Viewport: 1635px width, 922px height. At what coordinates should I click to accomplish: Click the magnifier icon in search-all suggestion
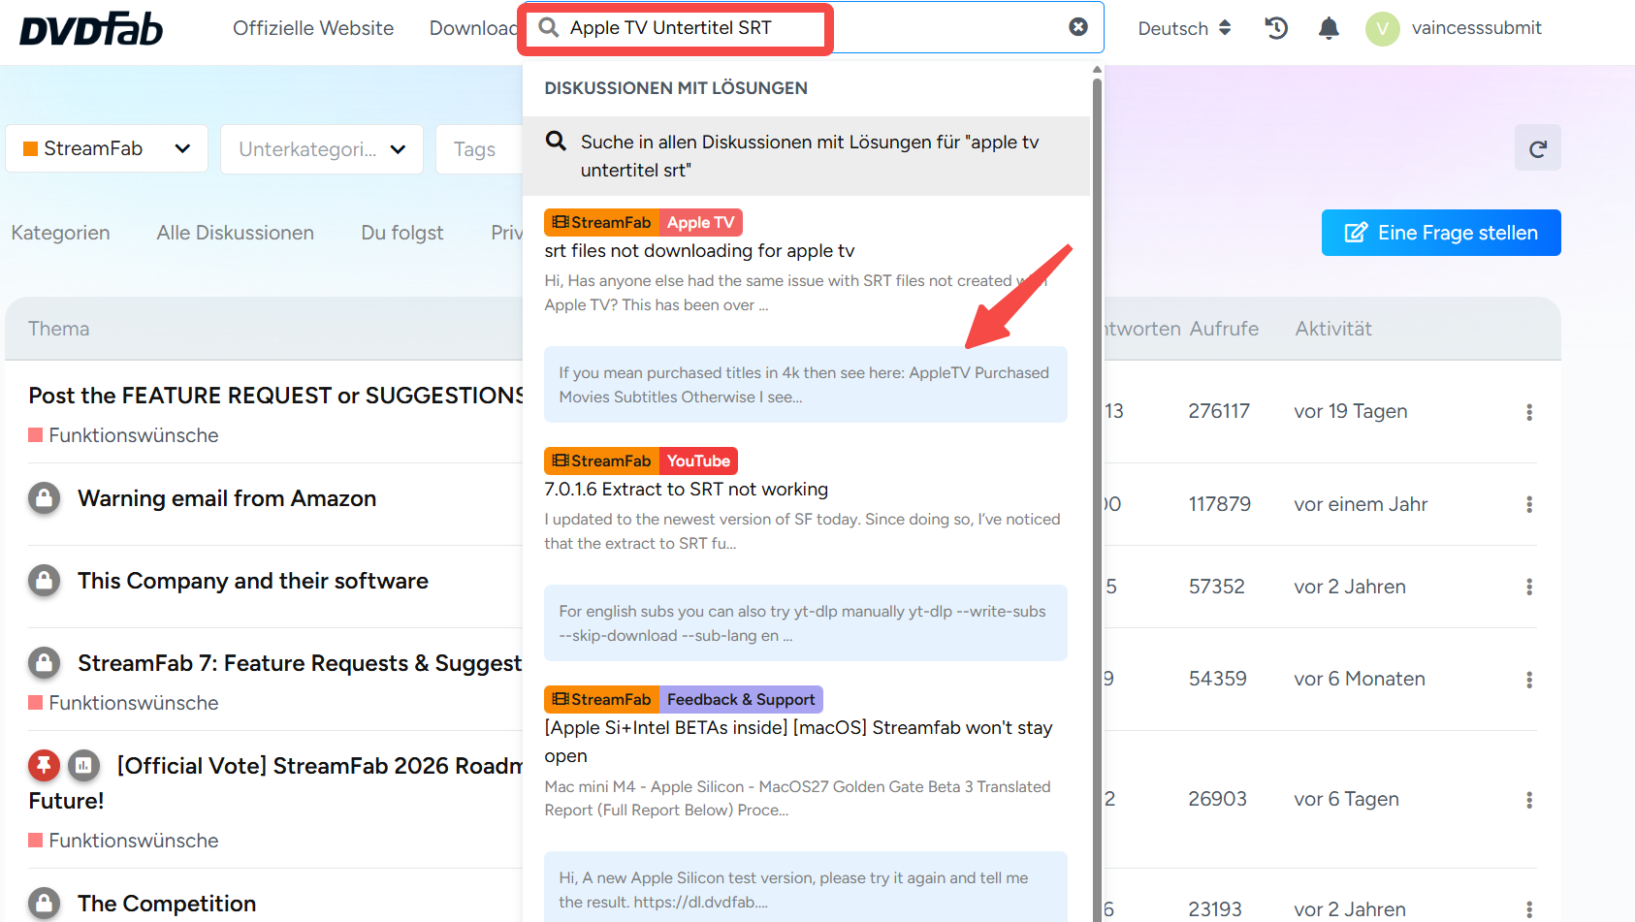[556, 142]
